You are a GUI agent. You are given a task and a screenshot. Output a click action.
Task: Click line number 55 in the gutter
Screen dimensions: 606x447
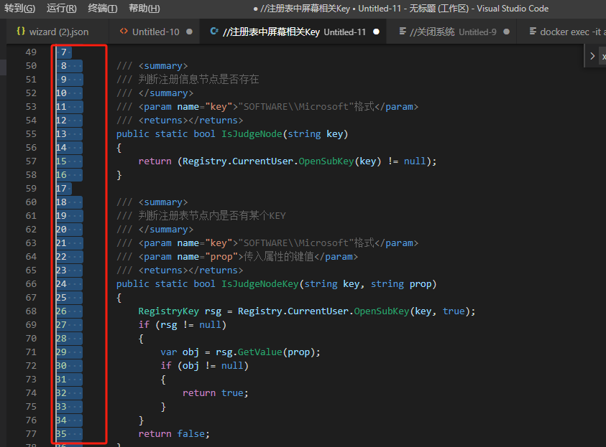(x=30, y=134)
